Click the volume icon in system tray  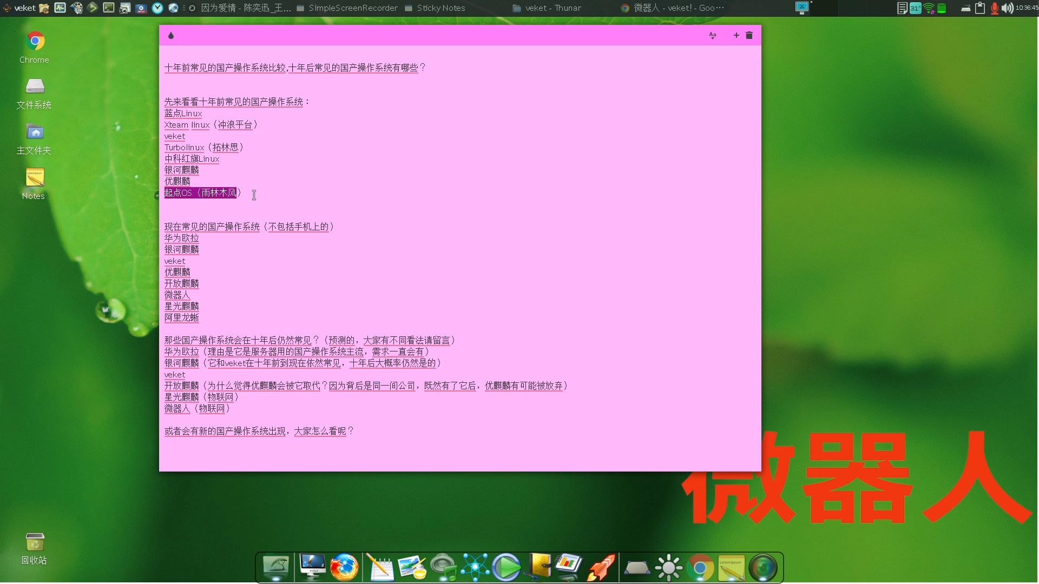pos(1006,8)
